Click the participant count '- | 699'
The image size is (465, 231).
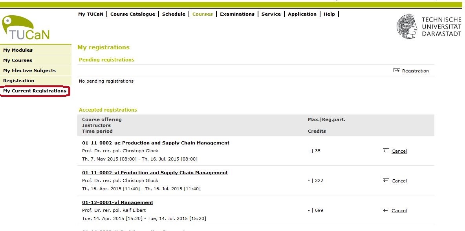coord(315,210)
